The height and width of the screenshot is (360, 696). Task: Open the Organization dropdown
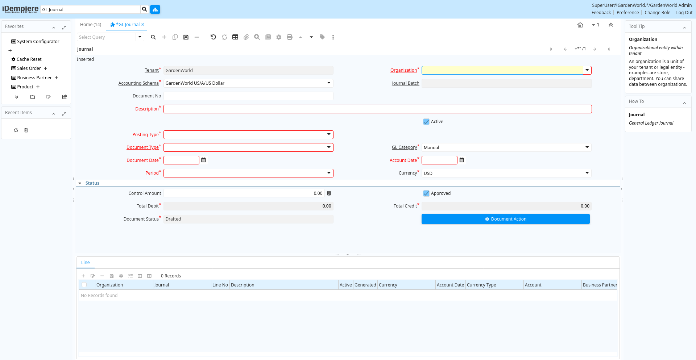(x=587, y=70)
